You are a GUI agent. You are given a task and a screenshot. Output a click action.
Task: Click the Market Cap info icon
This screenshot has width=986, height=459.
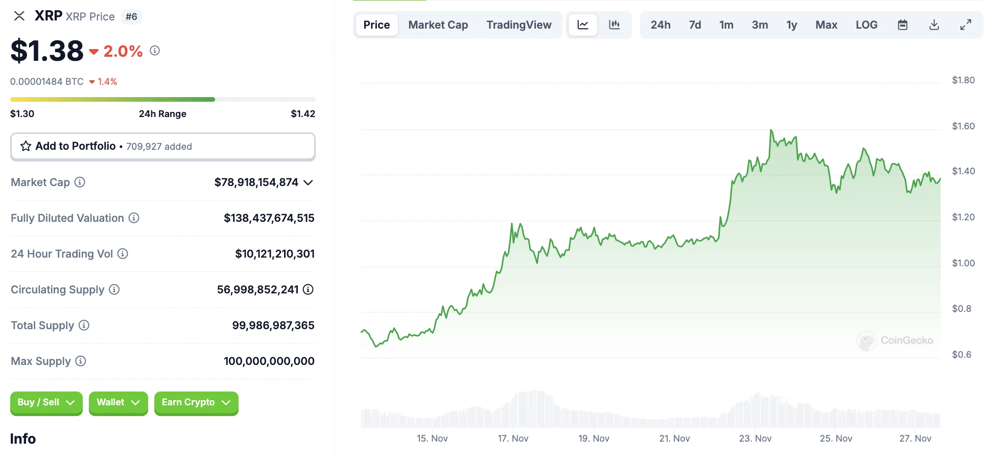80,182
